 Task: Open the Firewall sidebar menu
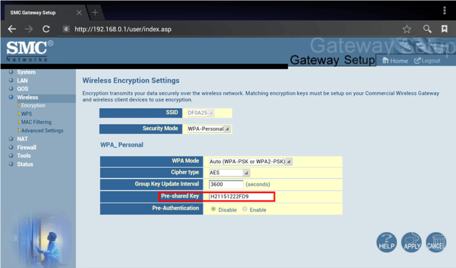tap(26, 148)
